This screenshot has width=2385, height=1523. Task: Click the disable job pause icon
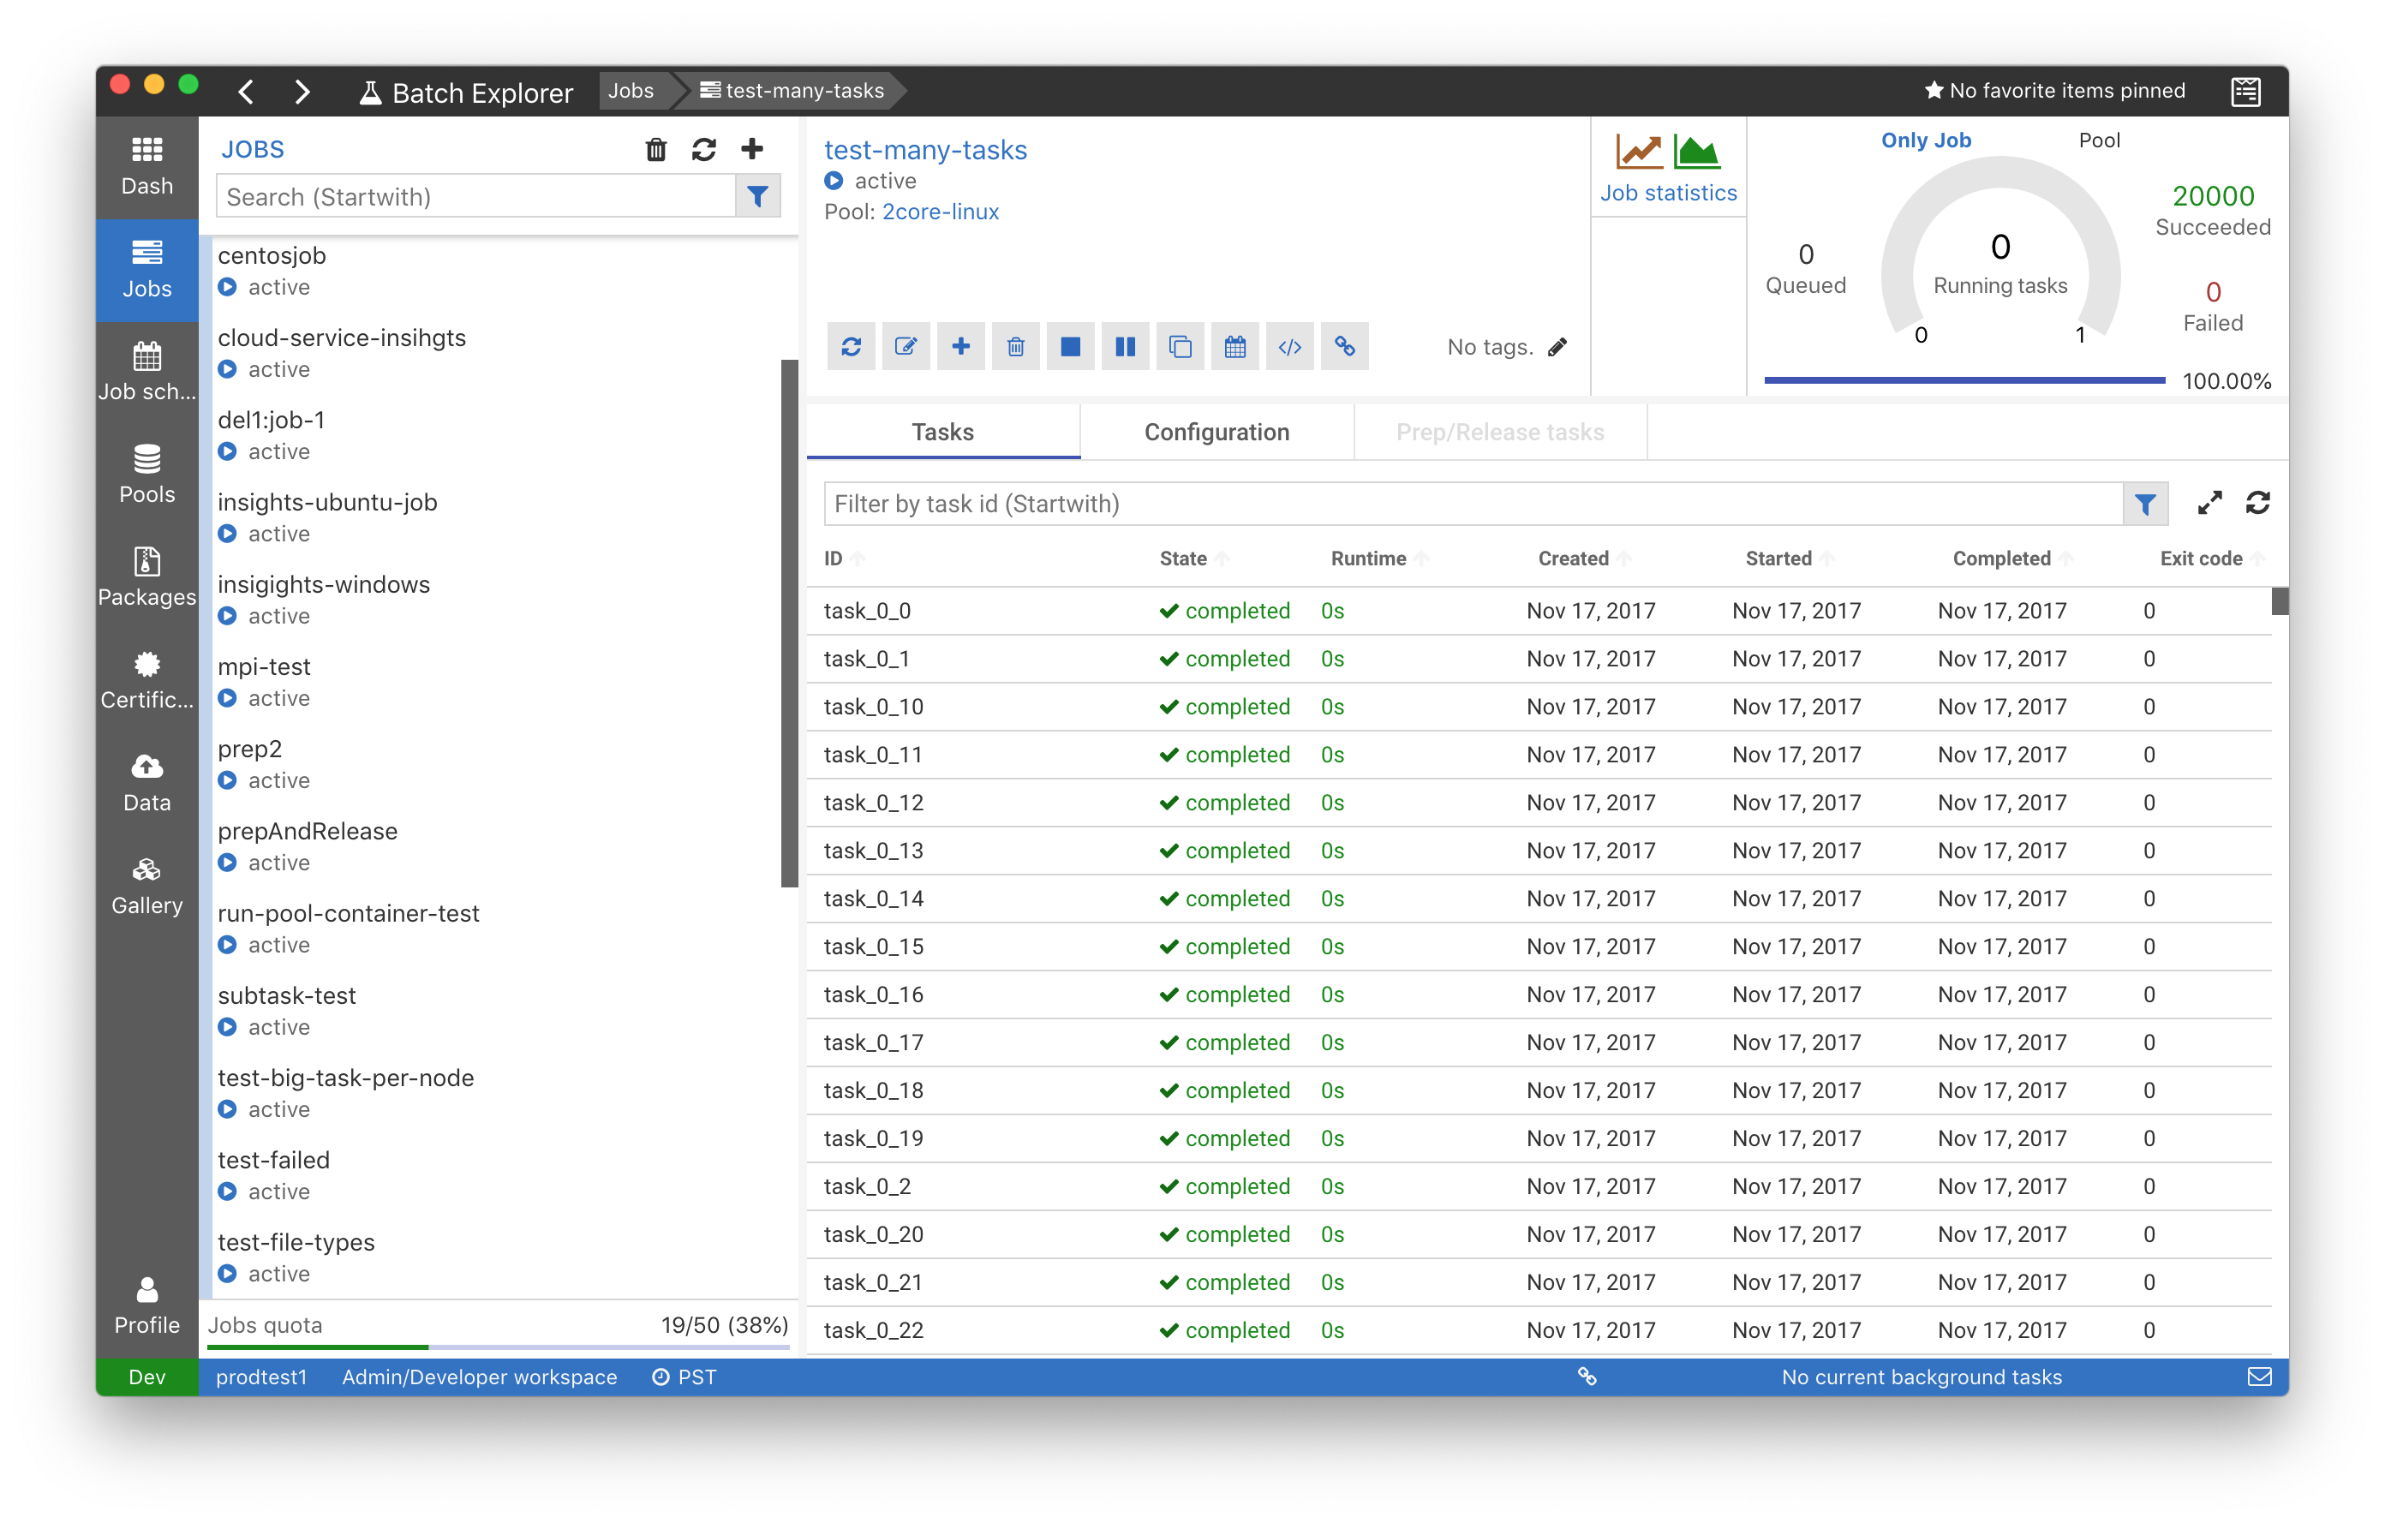(x=1124, y=347)
